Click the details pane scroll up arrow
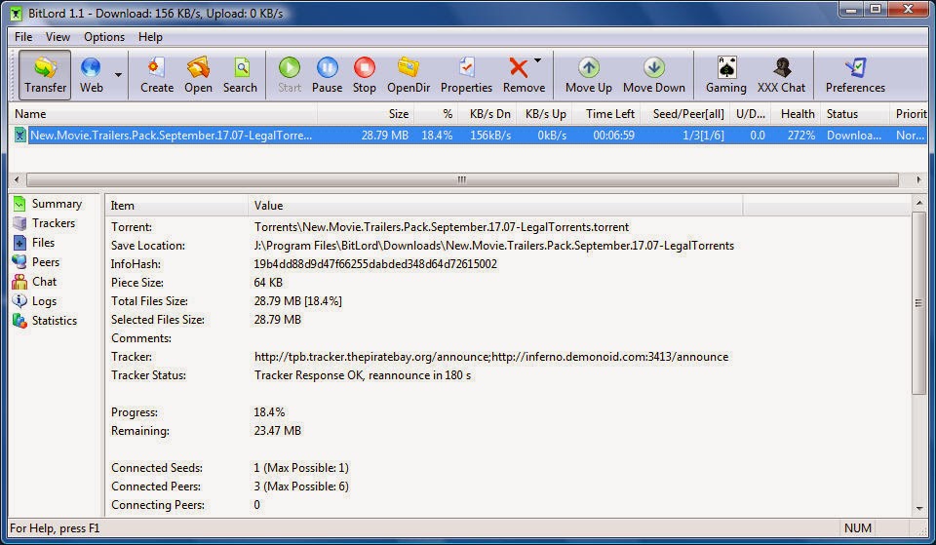 pos(918,203)
